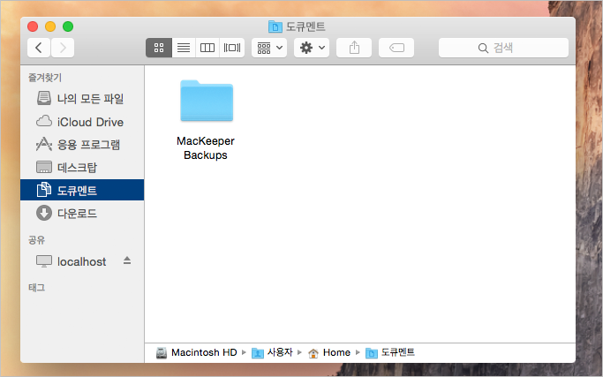The image size is (603, 377).
Task: Zoom the window with green button
Action: point(68,26)
